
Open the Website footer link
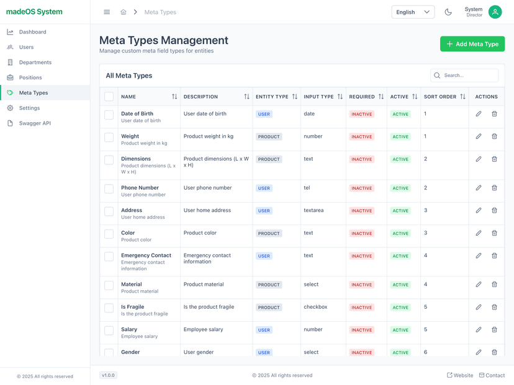pyautogui.click(x=460, y=375)
